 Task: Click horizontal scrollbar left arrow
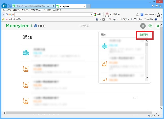4,113
